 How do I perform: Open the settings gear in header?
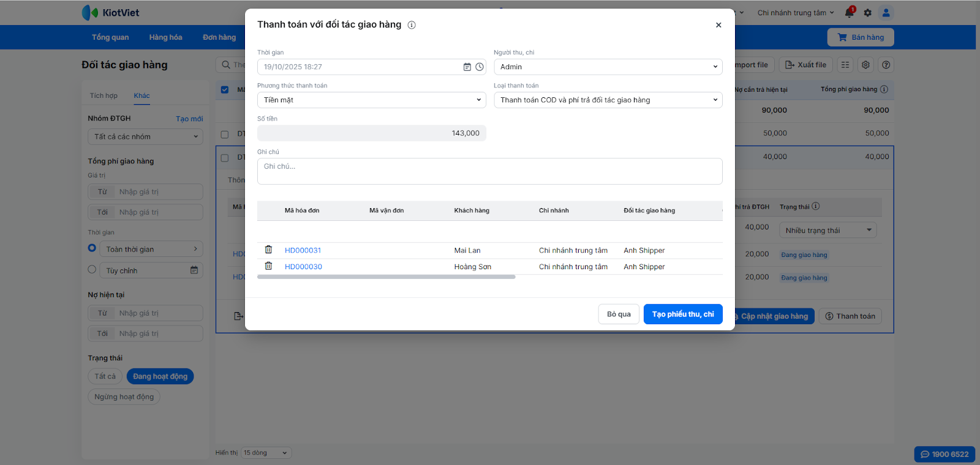pyautogui.click(x=867, y=13)
